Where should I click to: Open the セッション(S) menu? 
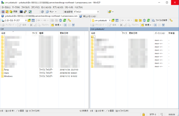46,8
